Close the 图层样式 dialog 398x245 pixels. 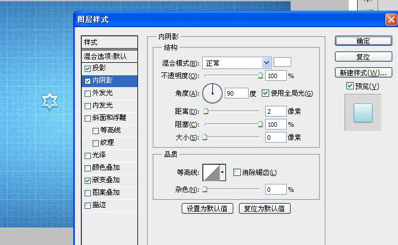[391, 19]
